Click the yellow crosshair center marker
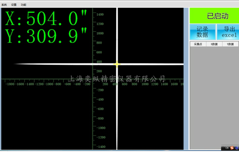The width and height of the screenshot is (239, 152). [117, 64]
